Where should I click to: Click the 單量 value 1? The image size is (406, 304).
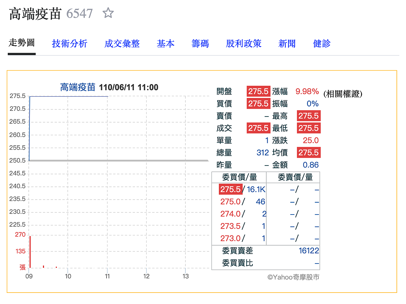[267, 140]
